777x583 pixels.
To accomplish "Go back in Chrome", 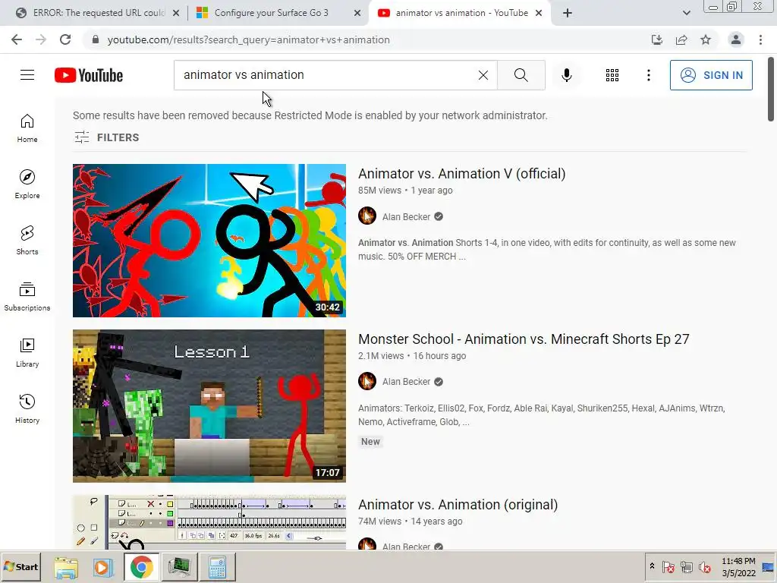I will coord(17,39).
